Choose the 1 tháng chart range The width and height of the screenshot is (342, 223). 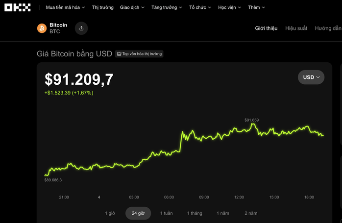(195, 213)
